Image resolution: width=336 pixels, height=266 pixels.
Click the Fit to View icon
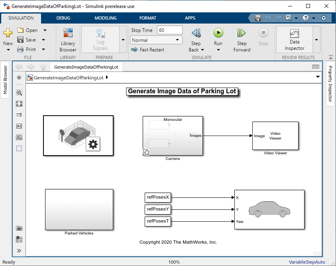(19, 104)
